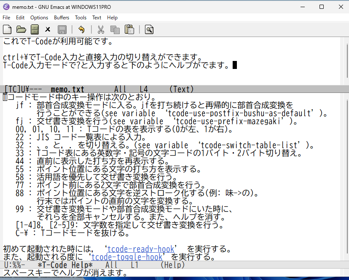Click the line 'これでT-Codeが利用可能です。'
Screen dimensions: 349x280
[58, 41]
